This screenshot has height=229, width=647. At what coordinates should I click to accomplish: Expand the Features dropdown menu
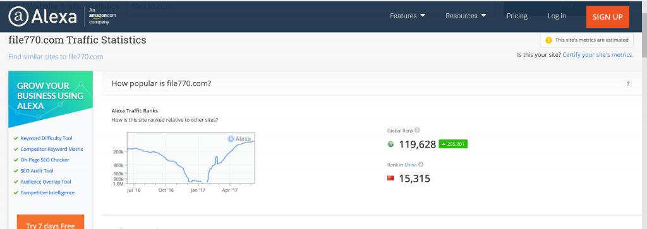click(408, 16)
